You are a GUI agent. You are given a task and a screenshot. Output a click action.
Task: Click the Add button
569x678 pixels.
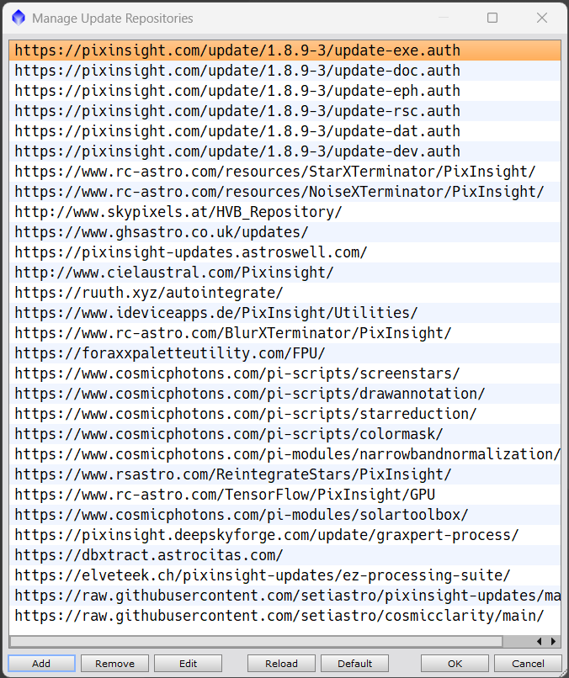41,664
